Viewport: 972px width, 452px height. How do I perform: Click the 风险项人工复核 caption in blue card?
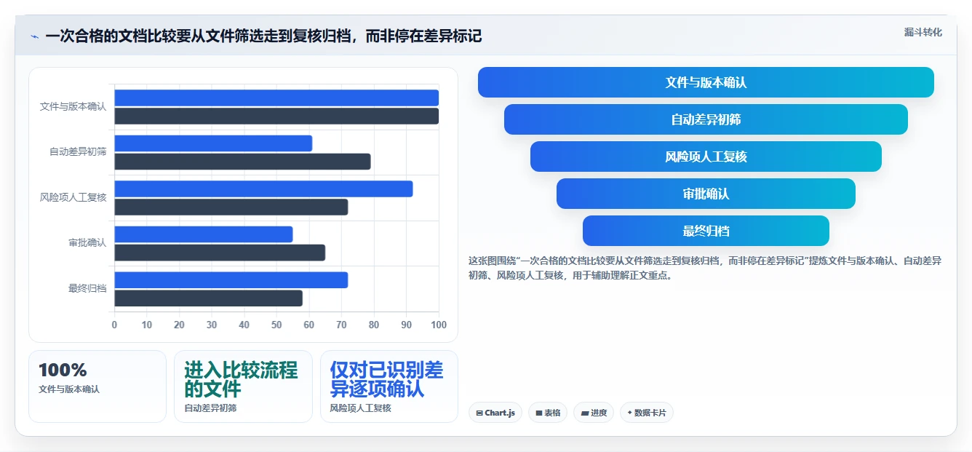coord(361,408)
